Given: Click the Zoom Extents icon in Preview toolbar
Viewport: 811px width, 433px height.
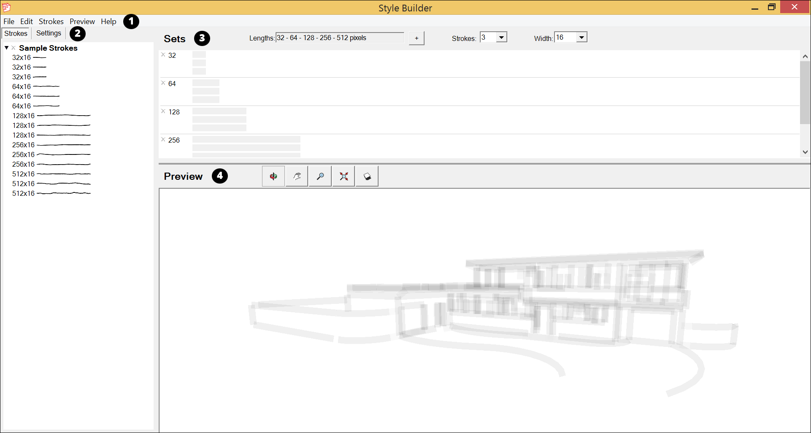Looking at the screenshot, I should point(343,176).
